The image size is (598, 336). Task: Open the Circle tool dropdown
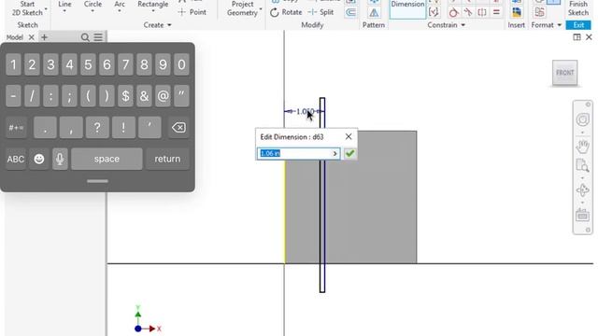[x=93, y=11]
